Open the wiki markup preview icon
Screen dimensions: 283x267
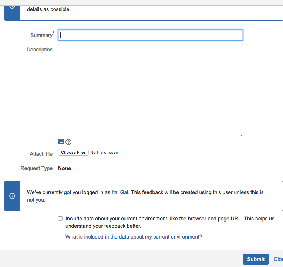[61, 142]
